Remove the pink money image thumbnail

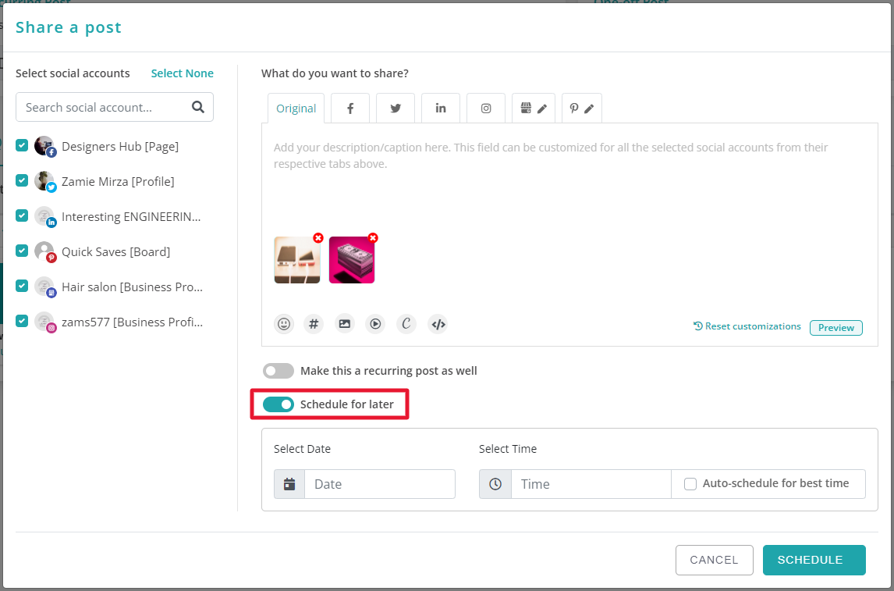point(373,238)
